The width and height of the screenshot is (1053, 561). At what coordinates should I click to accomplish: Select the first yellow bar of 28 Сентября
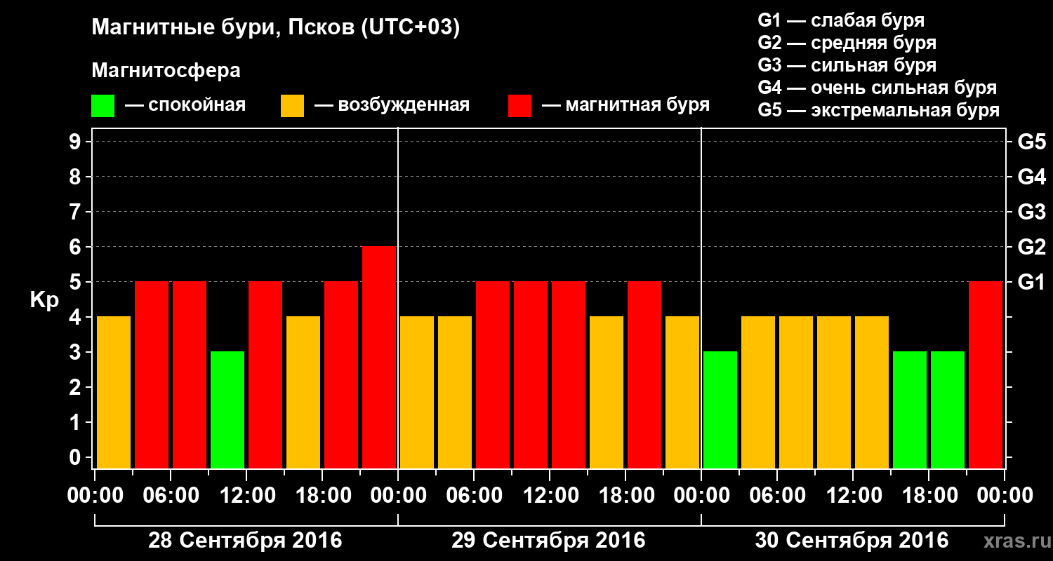pyautogui.click(x=114, y=392)
